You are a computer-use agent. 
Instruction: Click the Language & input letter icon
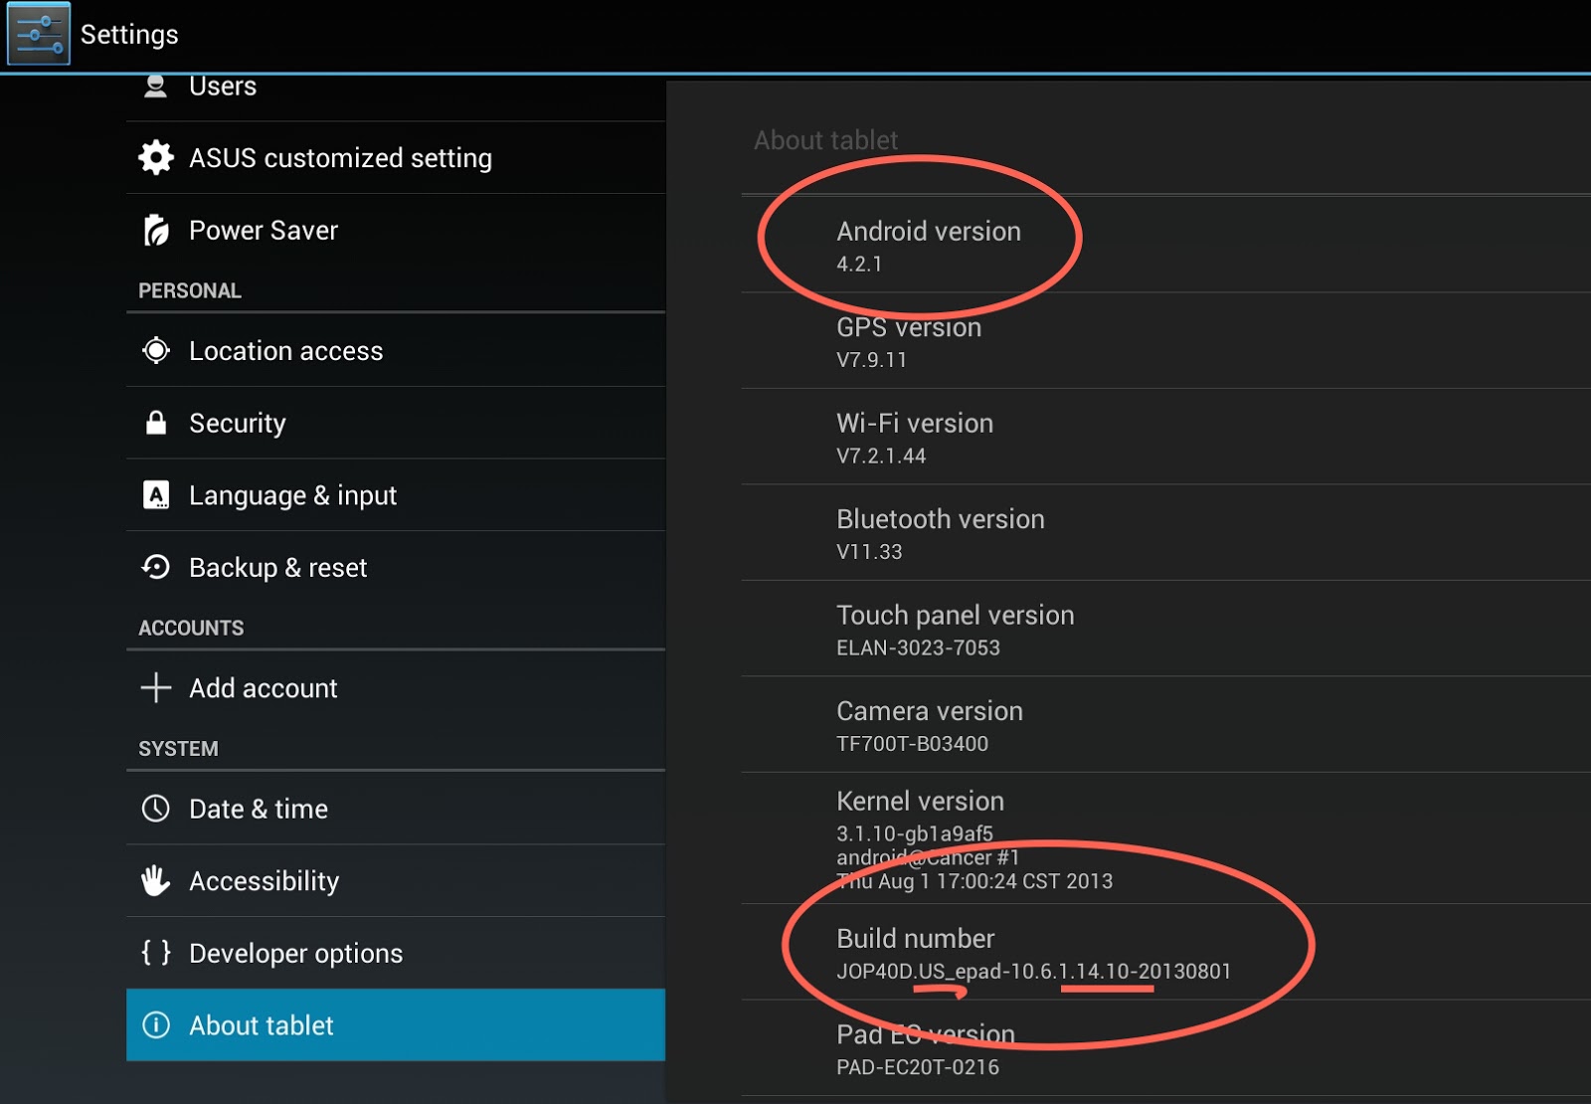156,494
